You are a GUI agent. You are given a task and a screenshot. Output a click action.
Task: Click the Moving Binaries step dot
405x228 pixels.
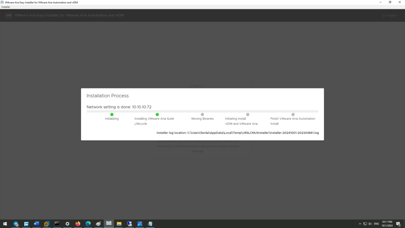click(x=202, y=114)
